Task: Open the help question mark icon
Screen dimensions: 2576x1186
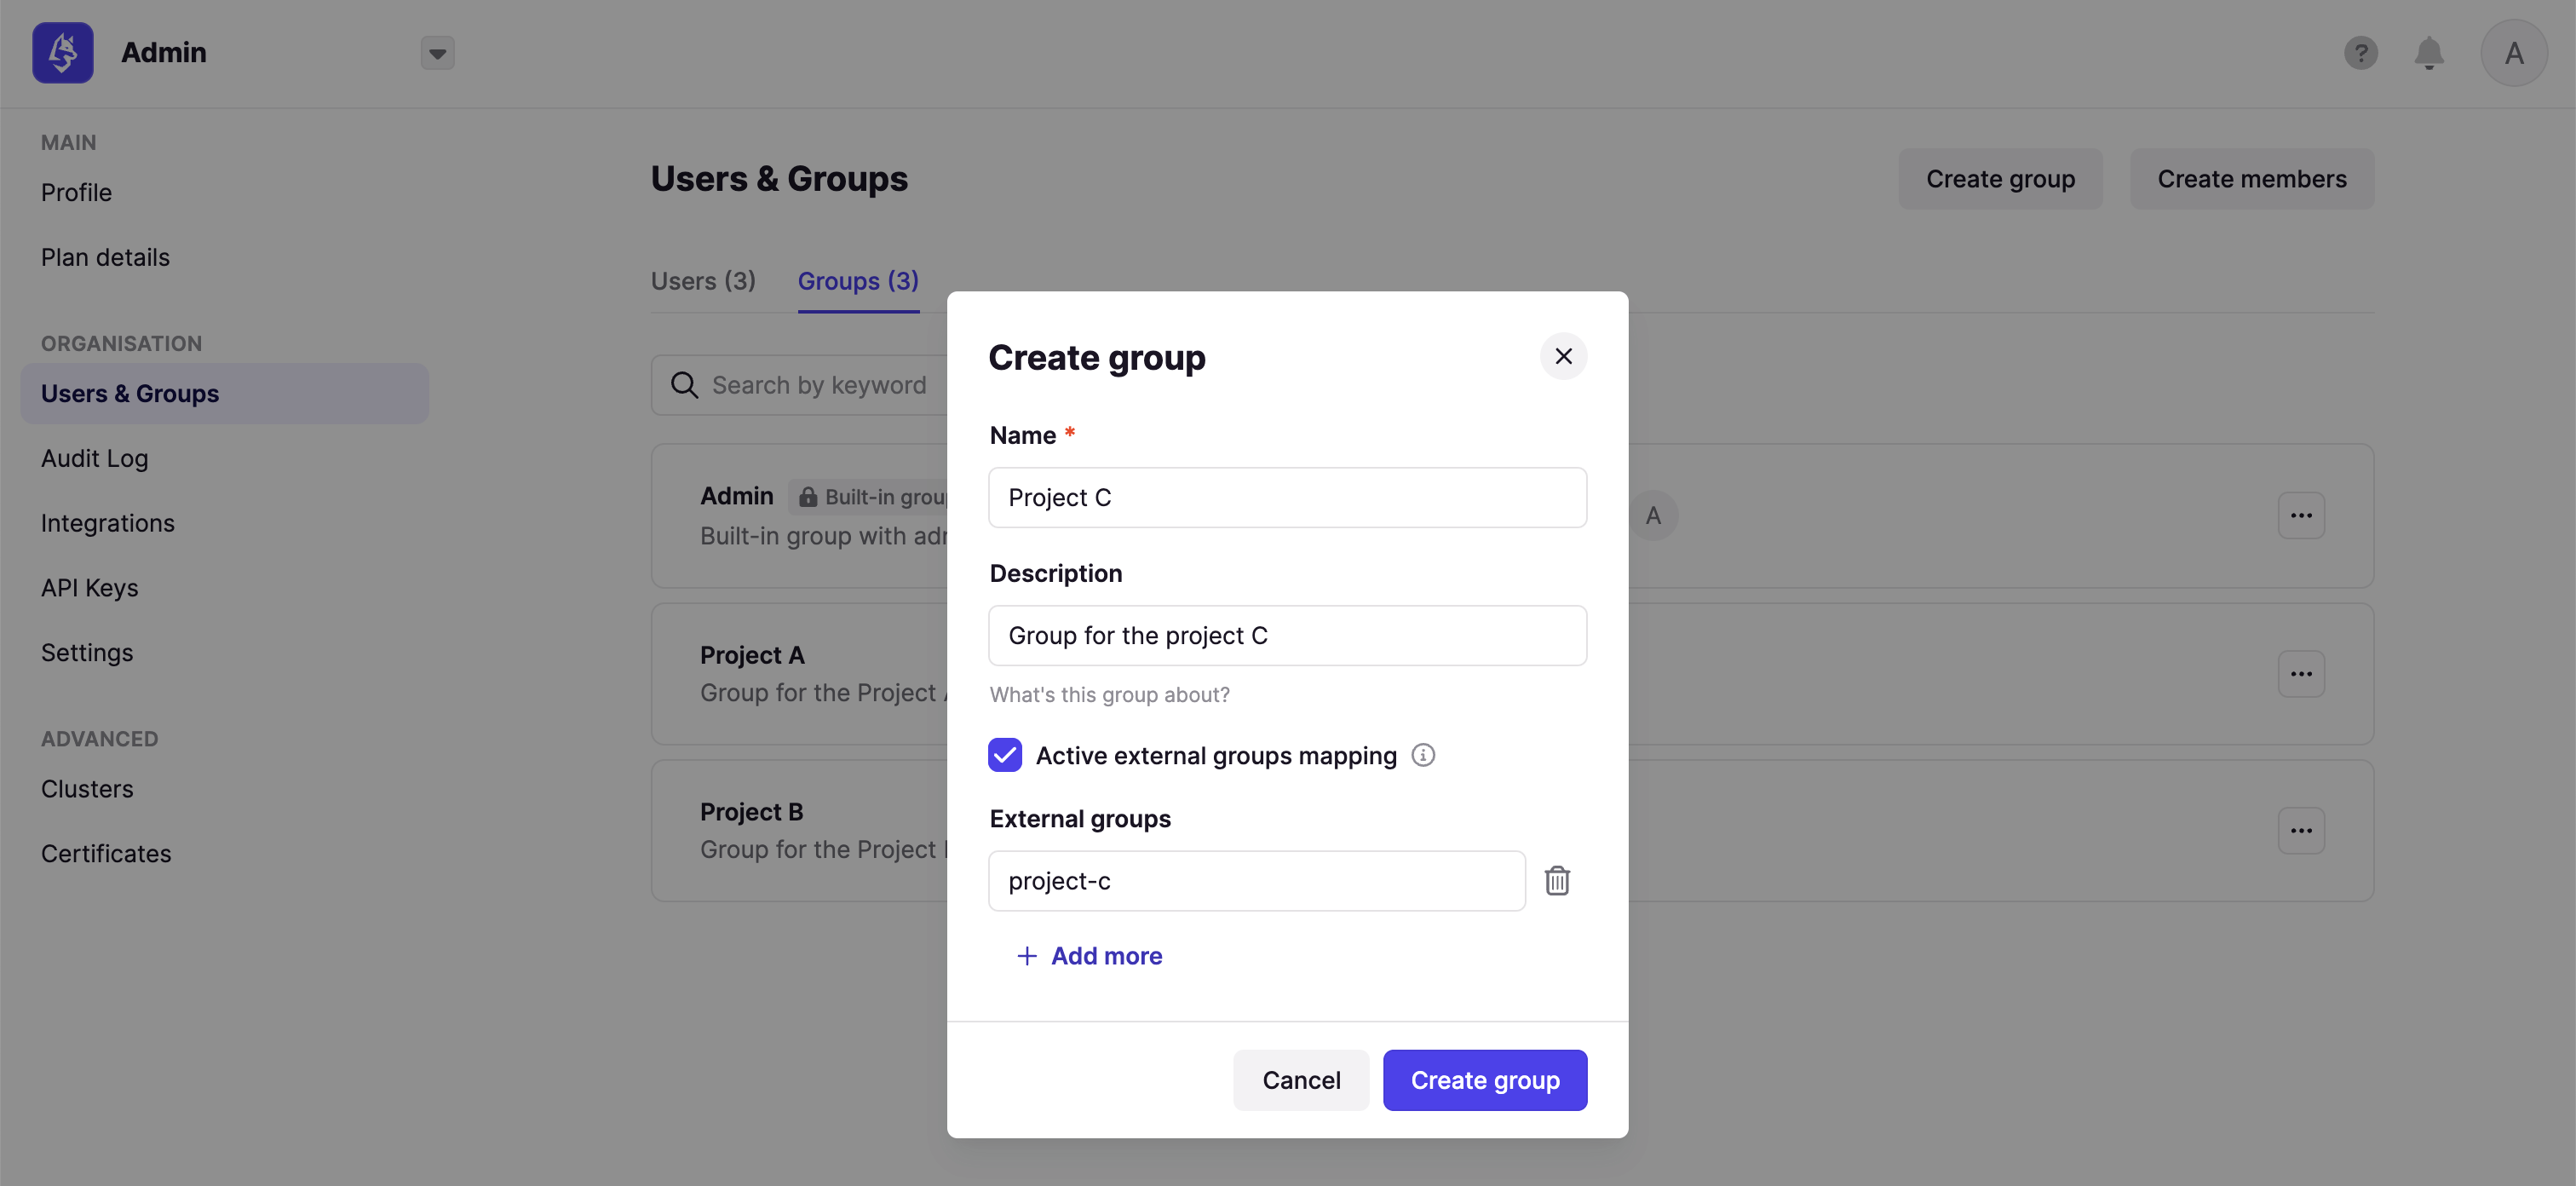Action: [2361, 53]
